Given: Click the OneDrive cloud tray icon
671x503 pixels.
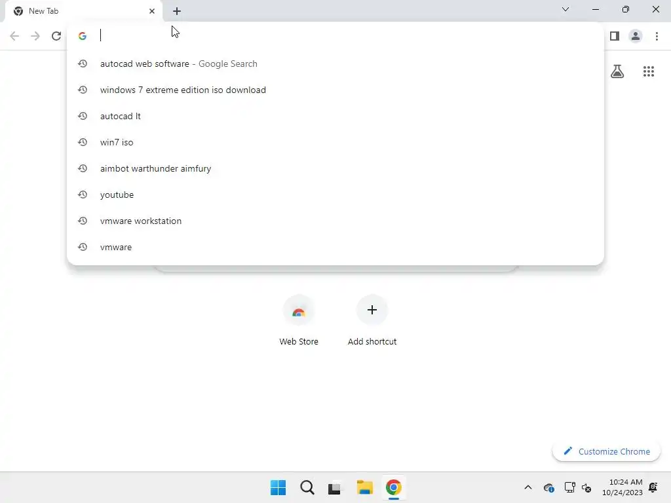Looking at the screenshot, I should [548, 487].
